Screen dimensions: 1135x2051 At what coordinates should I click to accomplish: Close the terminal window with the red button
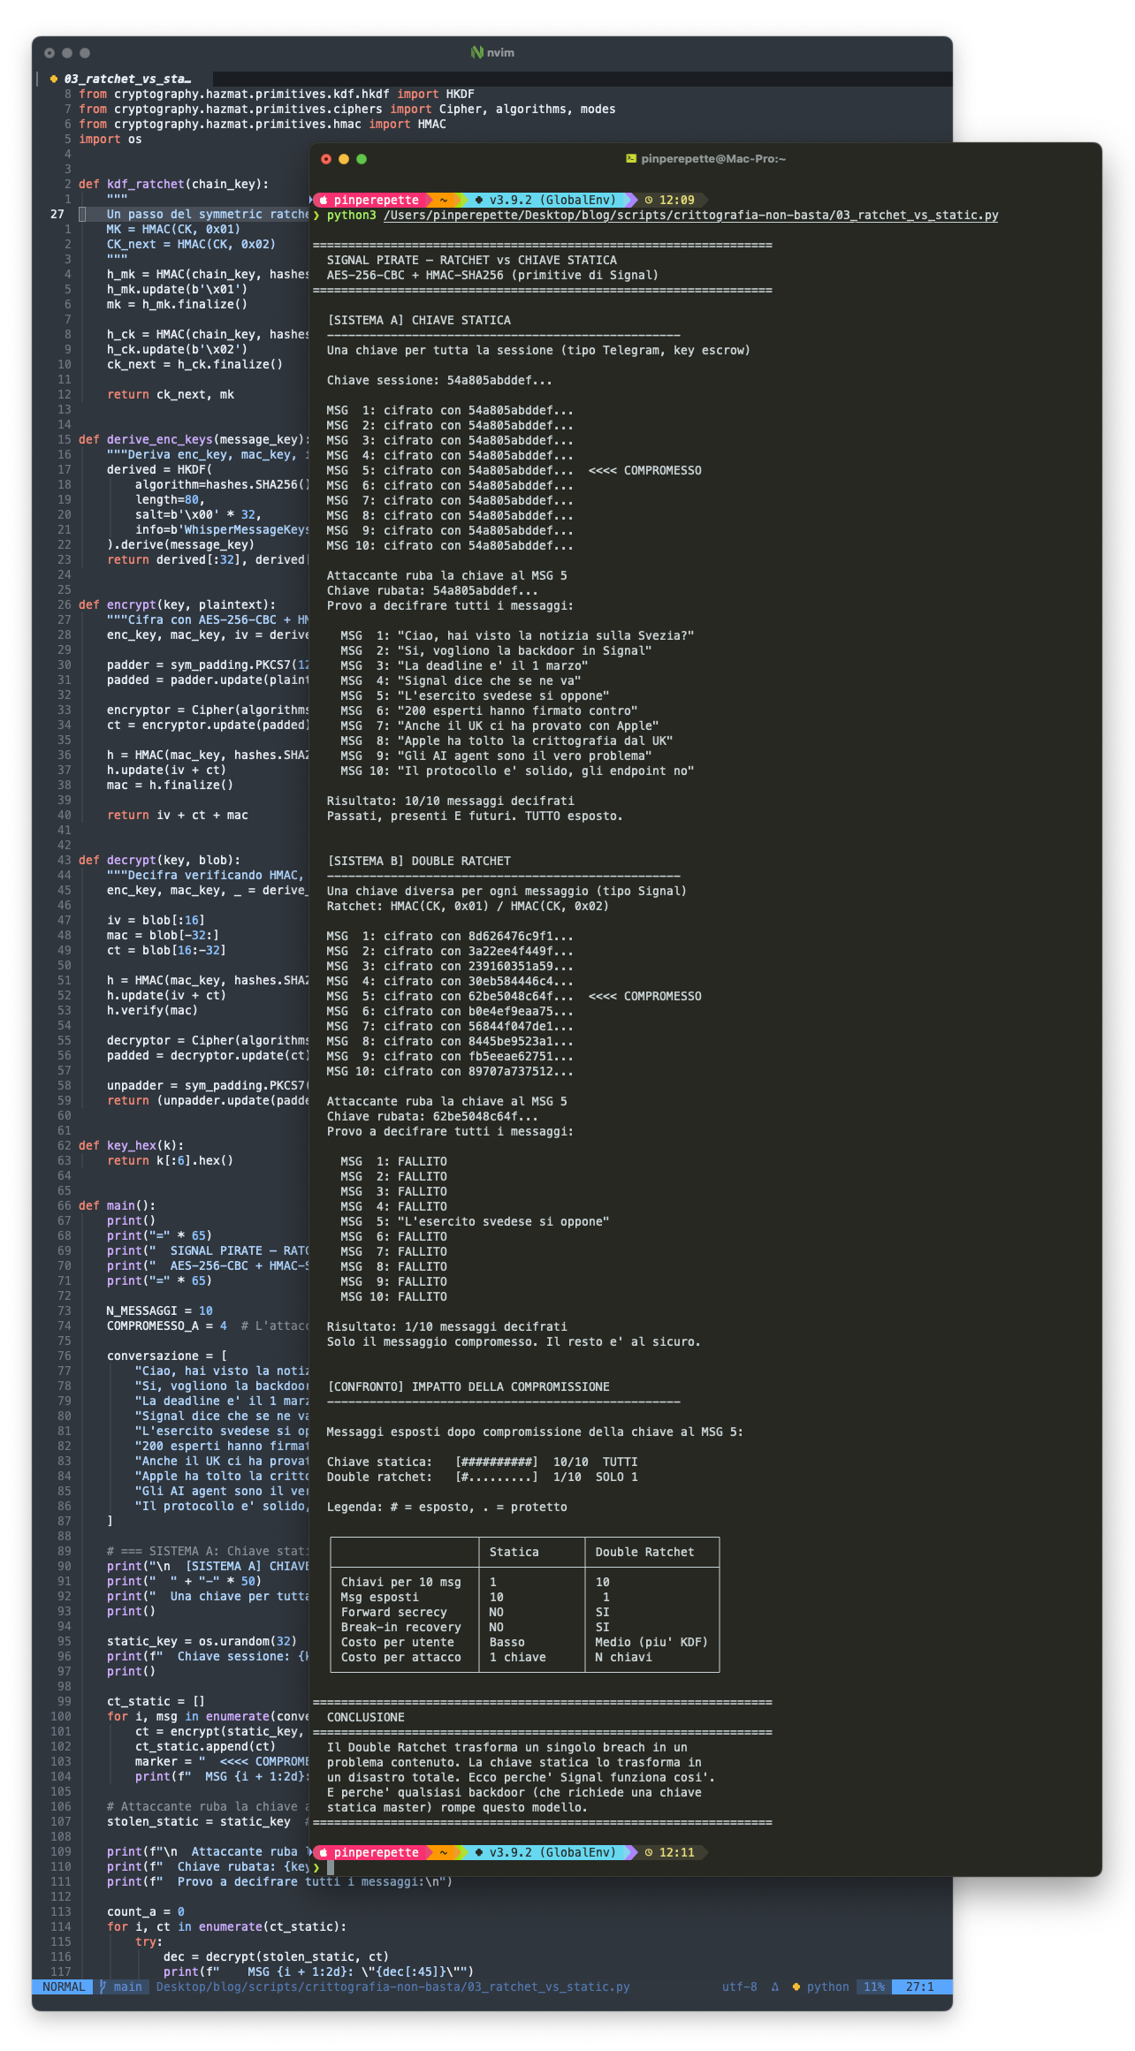pyautogui.click(x=326, y=159)
